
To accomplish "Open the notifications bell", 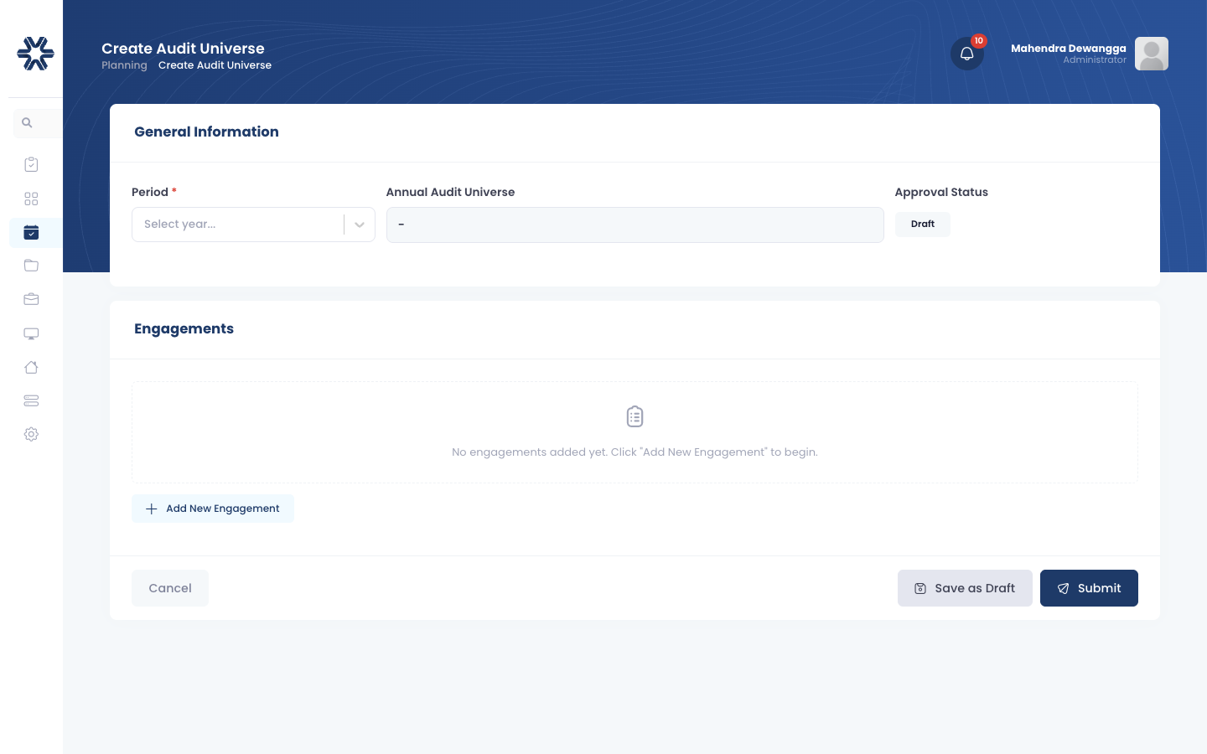I will (x=966, y=54).
